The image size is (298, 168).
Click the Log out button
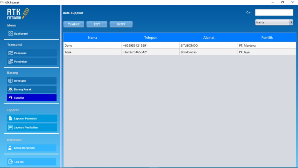coord(32,162)
